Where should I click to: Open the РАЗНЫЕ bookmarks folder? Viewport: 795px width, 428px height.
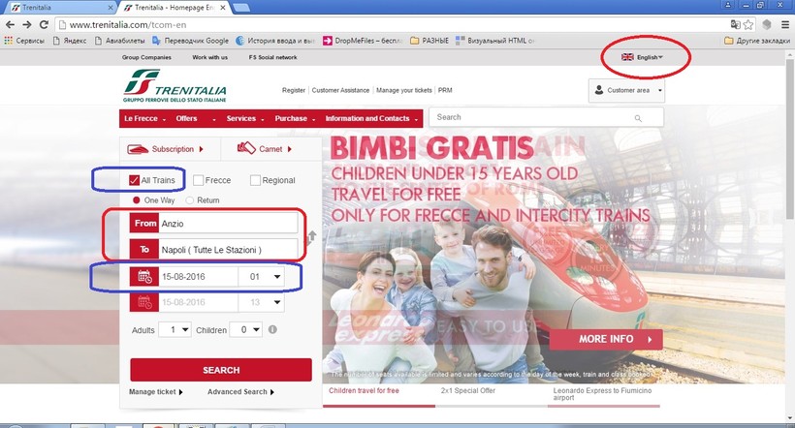[429, 41]
